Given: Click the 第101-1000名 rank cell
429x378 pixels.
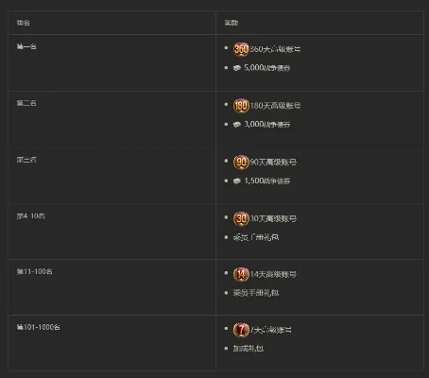Looking at the screenshot, I should coord(112,343).
